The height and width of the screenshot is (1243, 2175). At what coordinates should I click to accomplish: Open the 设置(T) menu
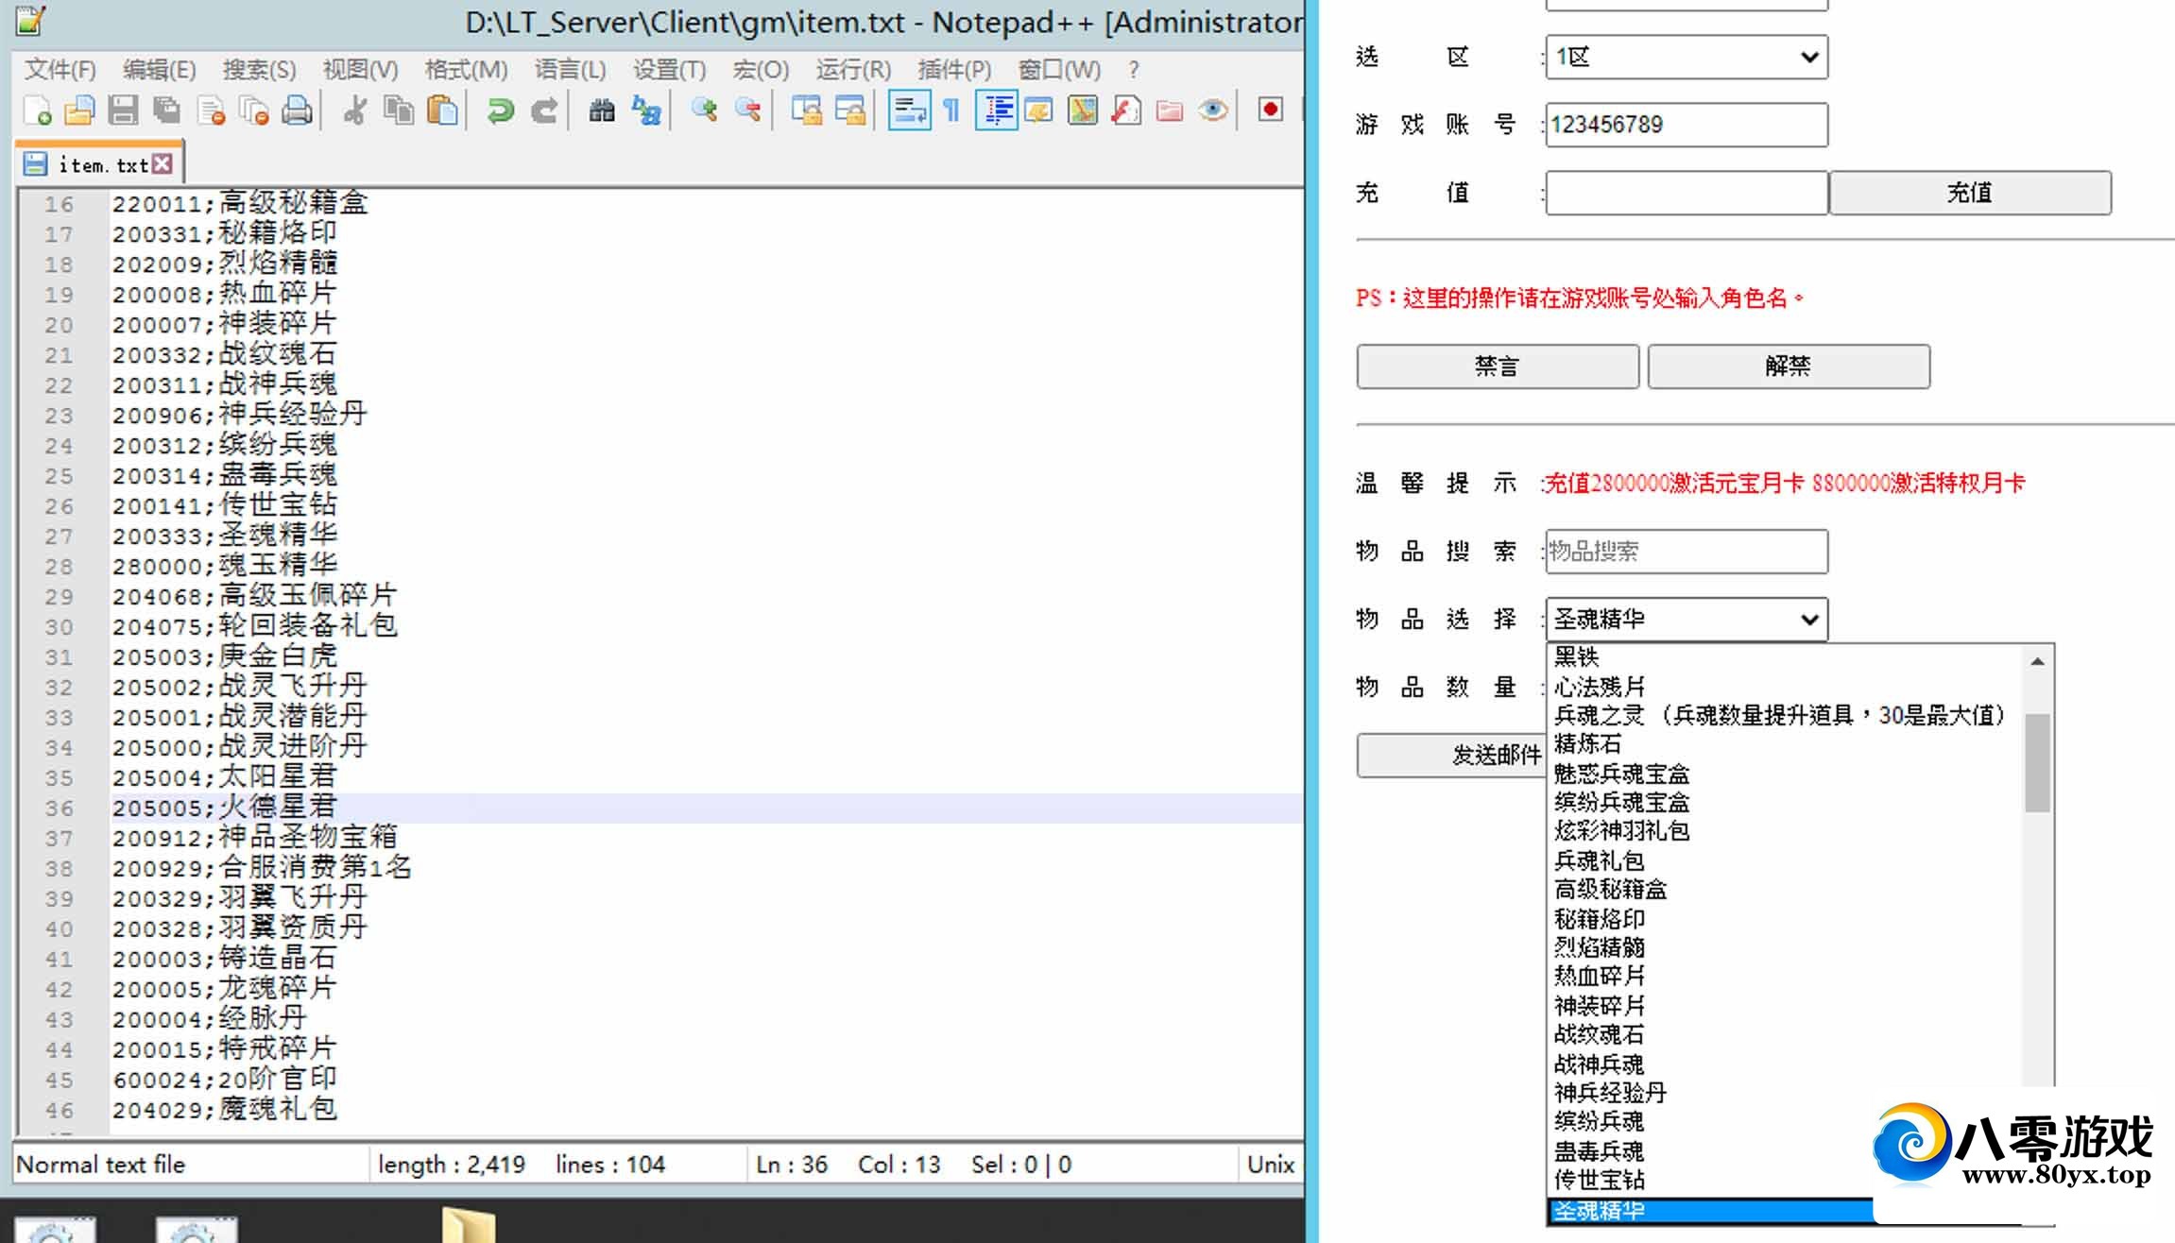(669, 70)
